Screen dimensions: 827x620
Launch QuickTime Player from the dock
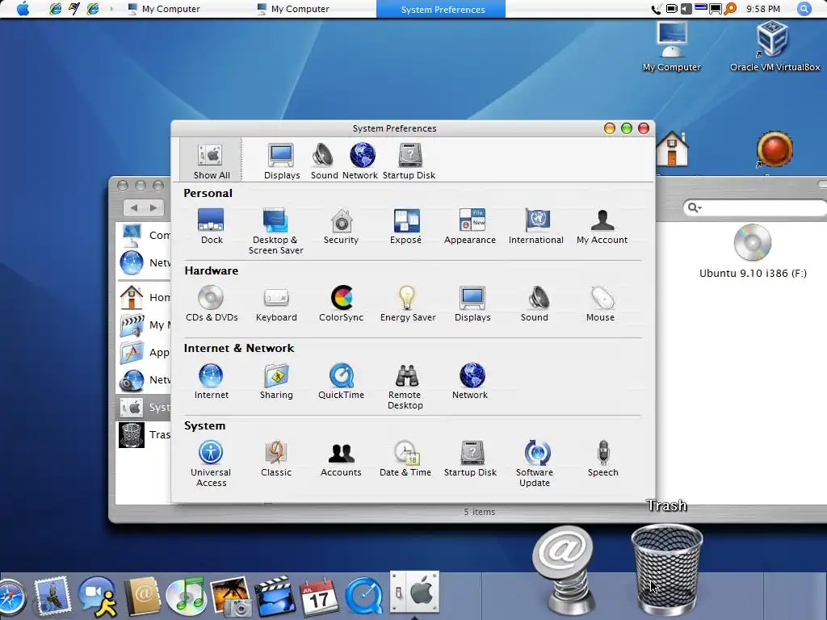364,597
